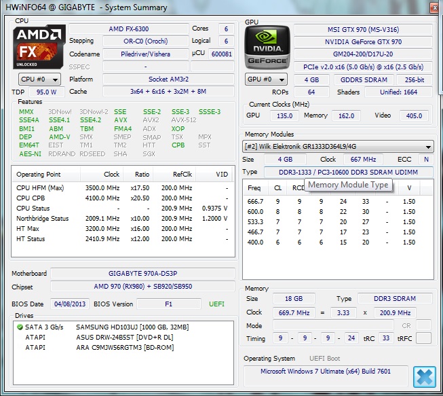
Task: Click the GM204-200/D17U-20 field
Action: click(x=364, y=54)
